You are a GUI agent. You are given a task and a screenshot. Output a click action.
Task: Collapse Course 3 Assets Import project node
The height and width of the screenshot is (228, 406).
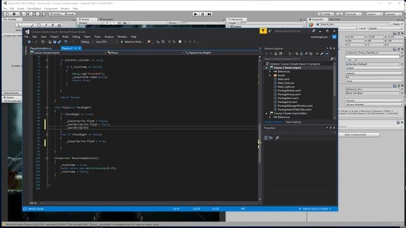coord(266,68)
